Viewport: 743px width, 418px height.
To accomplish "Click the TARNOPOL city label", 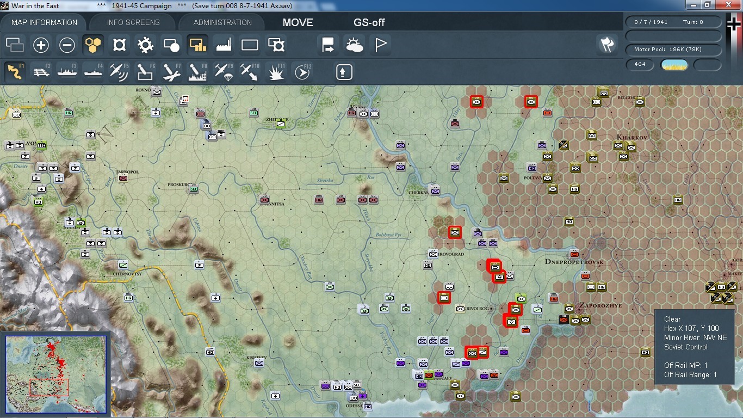I will tap(126, 171).
